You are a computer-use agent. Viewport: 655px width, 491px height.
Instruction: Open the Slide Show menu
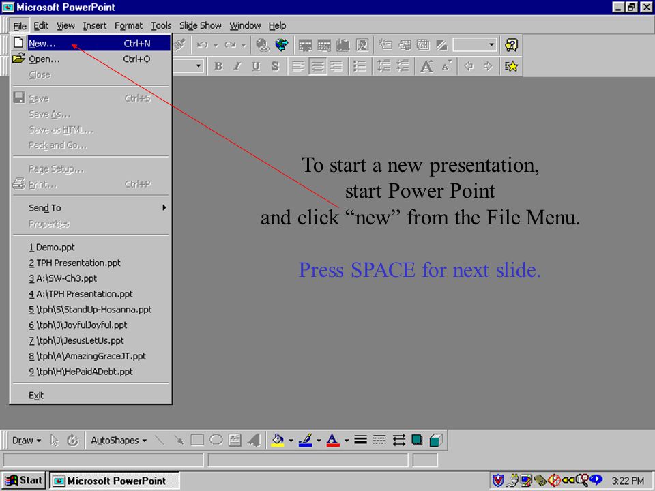200,25
